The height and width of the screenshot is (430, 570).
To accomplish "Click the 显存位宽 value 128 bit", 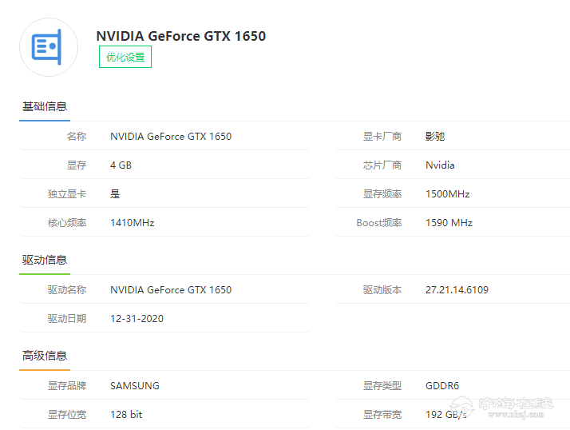I will tap(126, 414).
